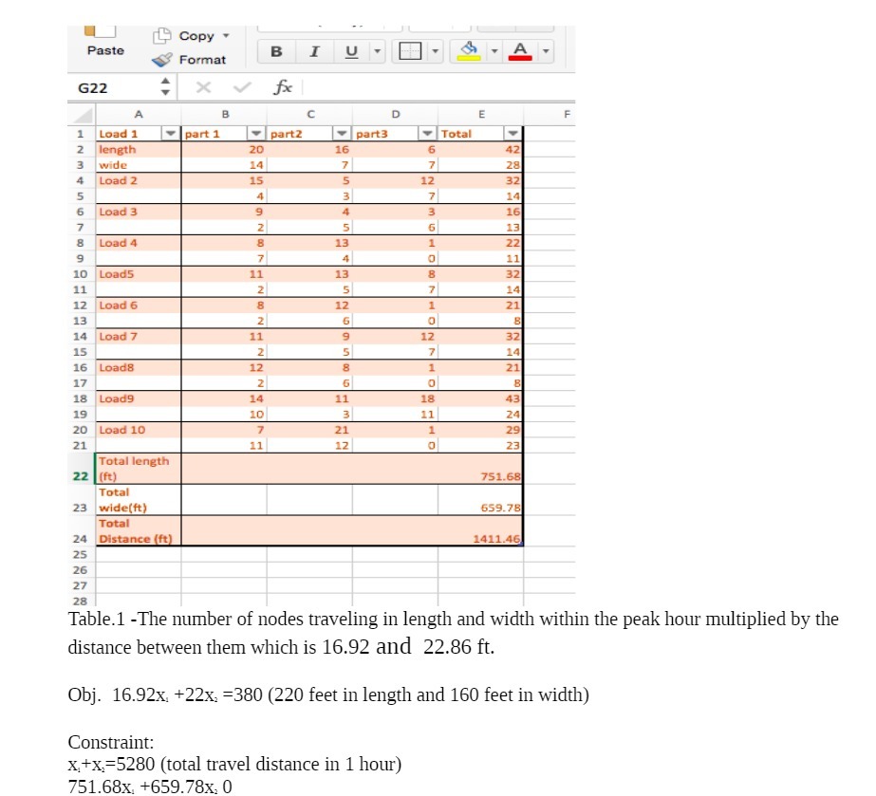Image resolution: width=876 pixels, height=796 pixels.
Task: Select column C header
Action: tap(310, 114)
